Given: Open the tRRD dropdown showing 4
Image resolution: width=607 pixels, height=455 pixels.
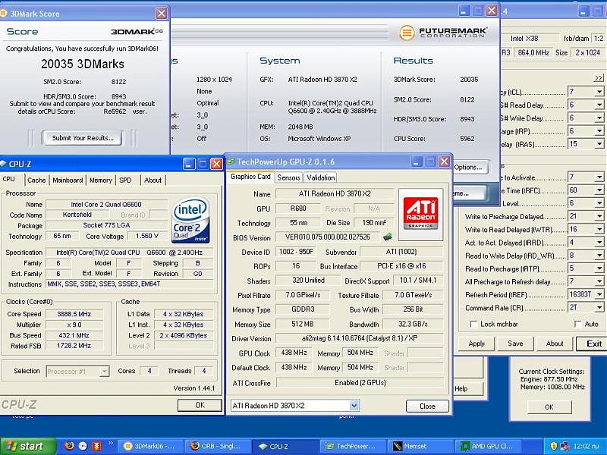Looking at the screenshot, I should click(x=599, y=243).
